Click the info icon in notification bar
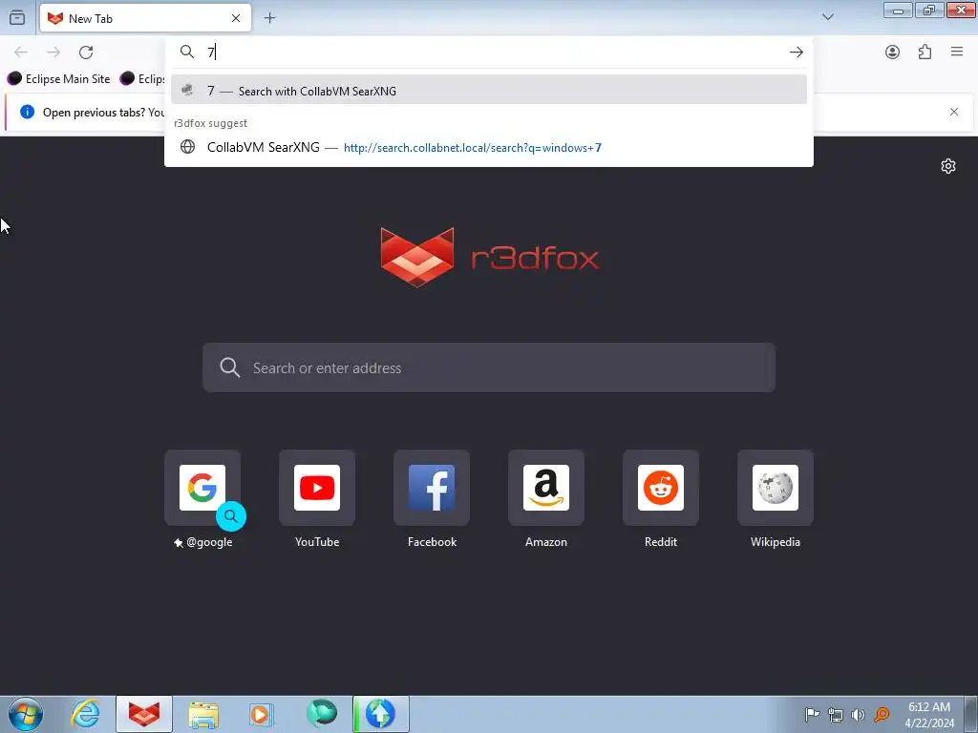This screenshot has width=978, height=733. [x=27, y=112]
